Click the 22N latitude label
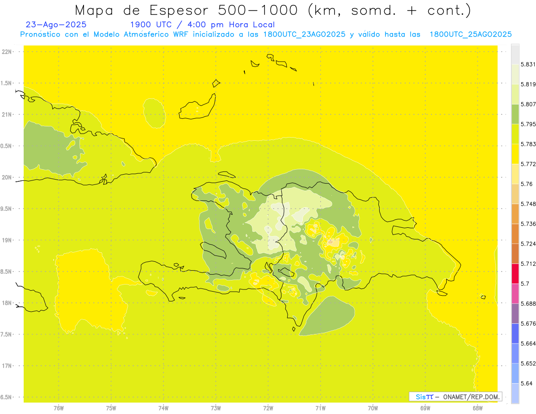This screenshot has width=536, height=414. 8,52
